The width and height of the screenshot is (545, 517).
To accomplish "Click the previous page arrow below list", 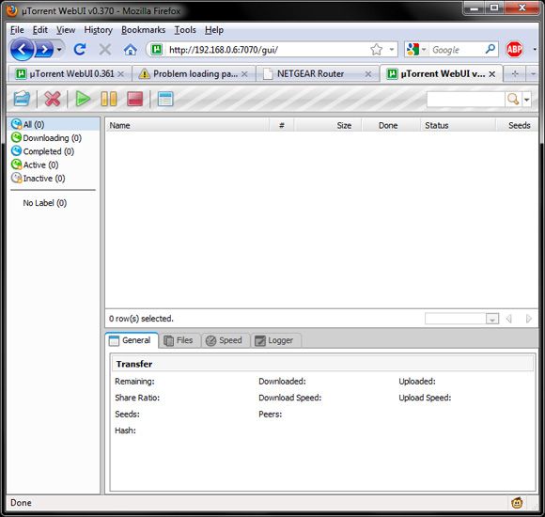I will (509, 319).
